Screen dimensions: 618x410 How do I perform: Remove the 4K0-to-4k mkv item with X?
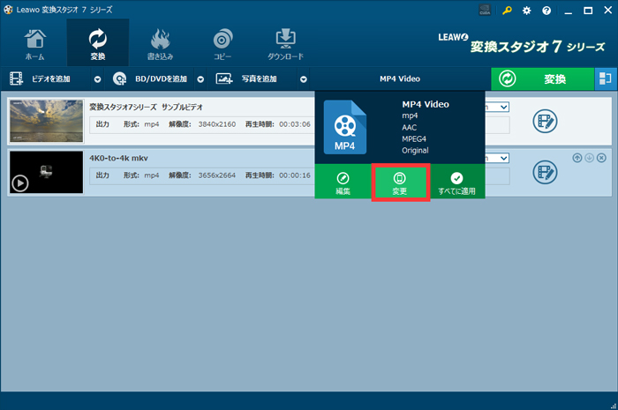coord(601,158)
